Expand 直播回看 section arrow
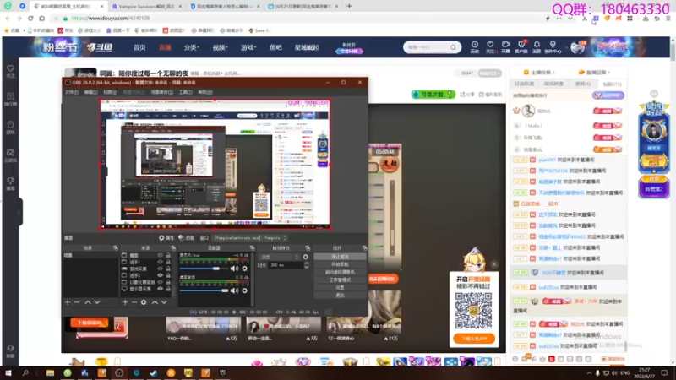Viewport: 676px width, 380px height. click(x=608, y=73)
